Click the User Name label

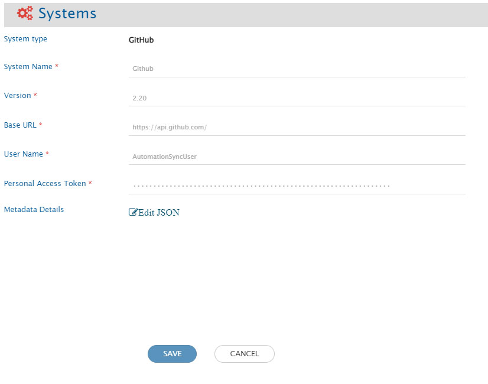tap(23, 154)
